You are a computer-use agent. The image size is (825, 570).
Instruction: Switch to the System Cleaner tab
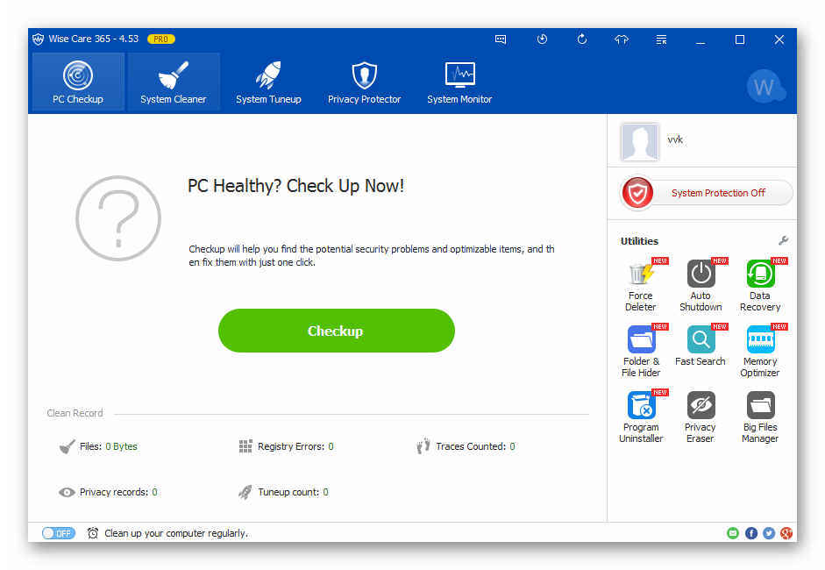click(173, 82)
